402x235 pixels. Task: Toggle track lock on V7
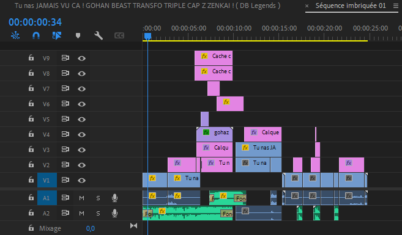[x=31, y=89]
